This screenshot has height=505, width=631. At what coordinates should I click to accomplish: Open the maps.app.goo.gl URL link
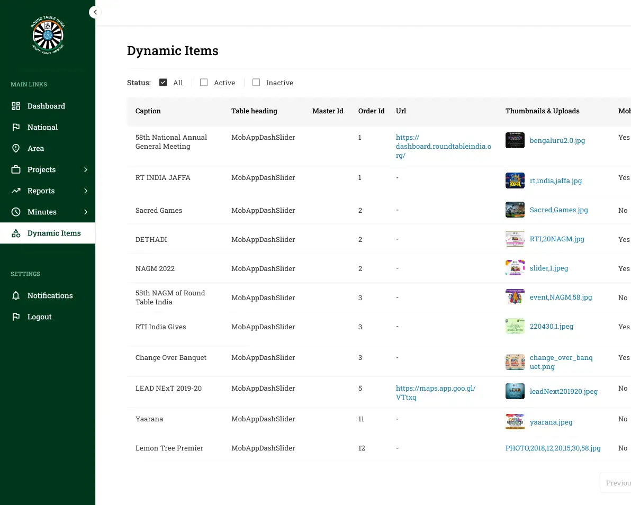tap(436, 393)
